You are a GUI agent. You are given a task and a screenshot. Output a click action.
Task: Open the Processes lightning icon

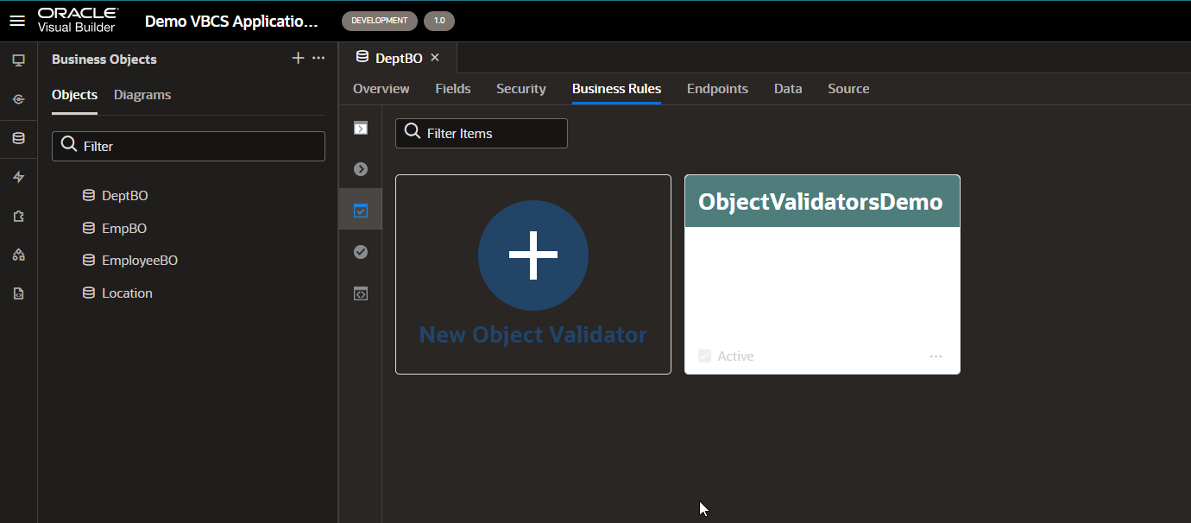pyautogui.click(x=18, y=177)
